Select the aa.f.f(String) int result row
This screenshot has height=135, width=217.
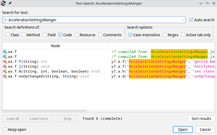click(x=109, y=62)
